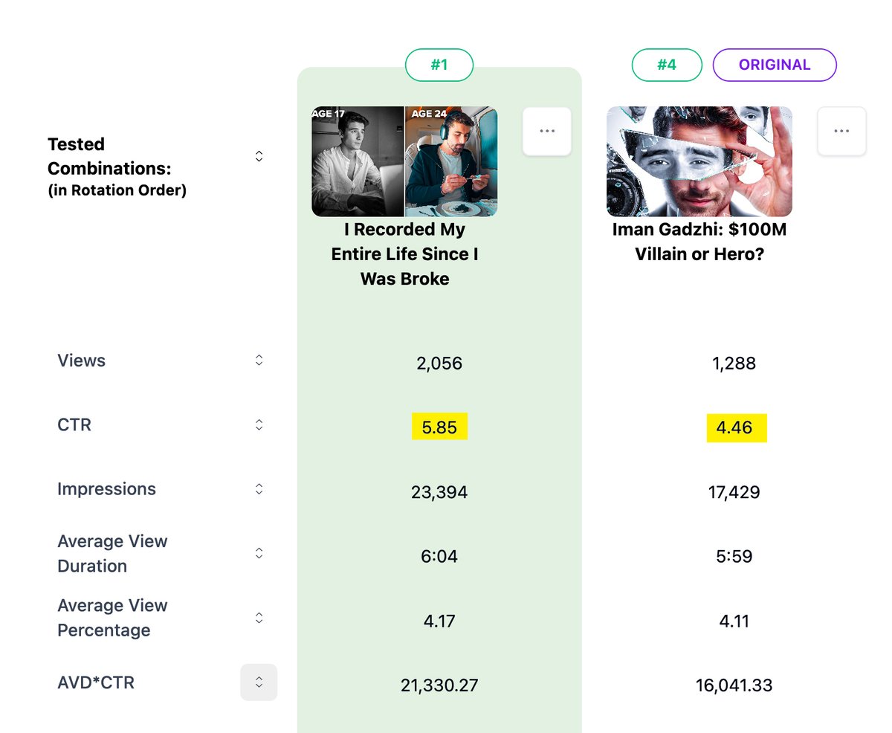This screenshot has width=892, height=733.
Task: Click the impressions value 17,429
Action: click(x=734, y=492)
